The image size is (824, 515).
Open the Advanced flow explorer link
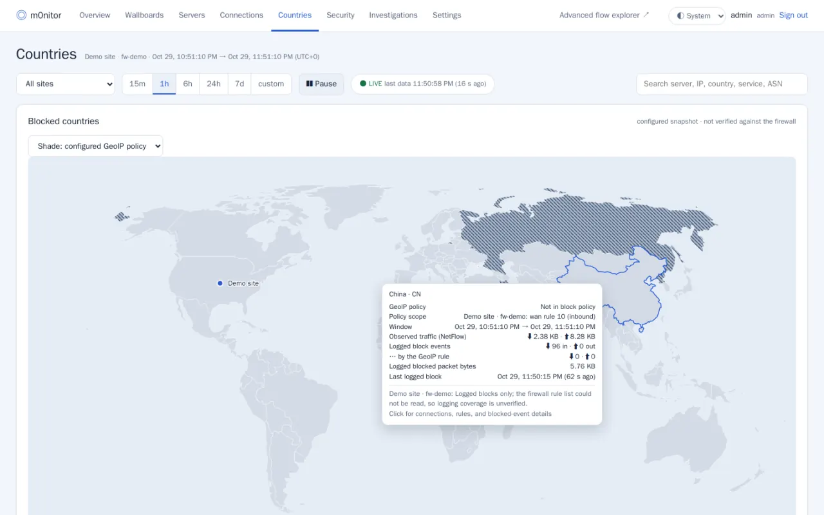(604, 15)
